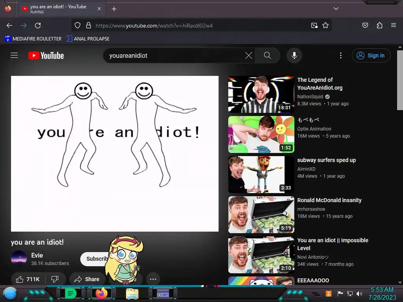The width and height of the screenshot is (403, 302).
Task: Open 'Ronald McDonald insanity' title
Action: (x=329, y=200)
